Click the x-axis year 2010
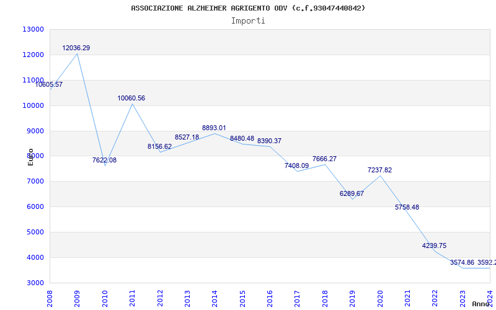 105,298
